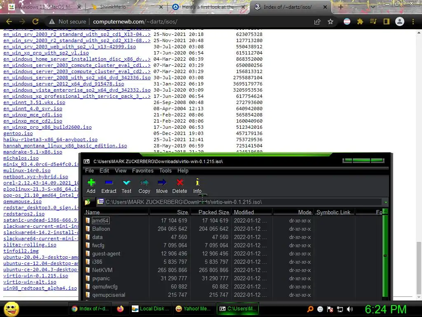This screenshot has width=422, height=317.
Task: Open the Tools menu in 7-Zip
Action: (165, 170)
